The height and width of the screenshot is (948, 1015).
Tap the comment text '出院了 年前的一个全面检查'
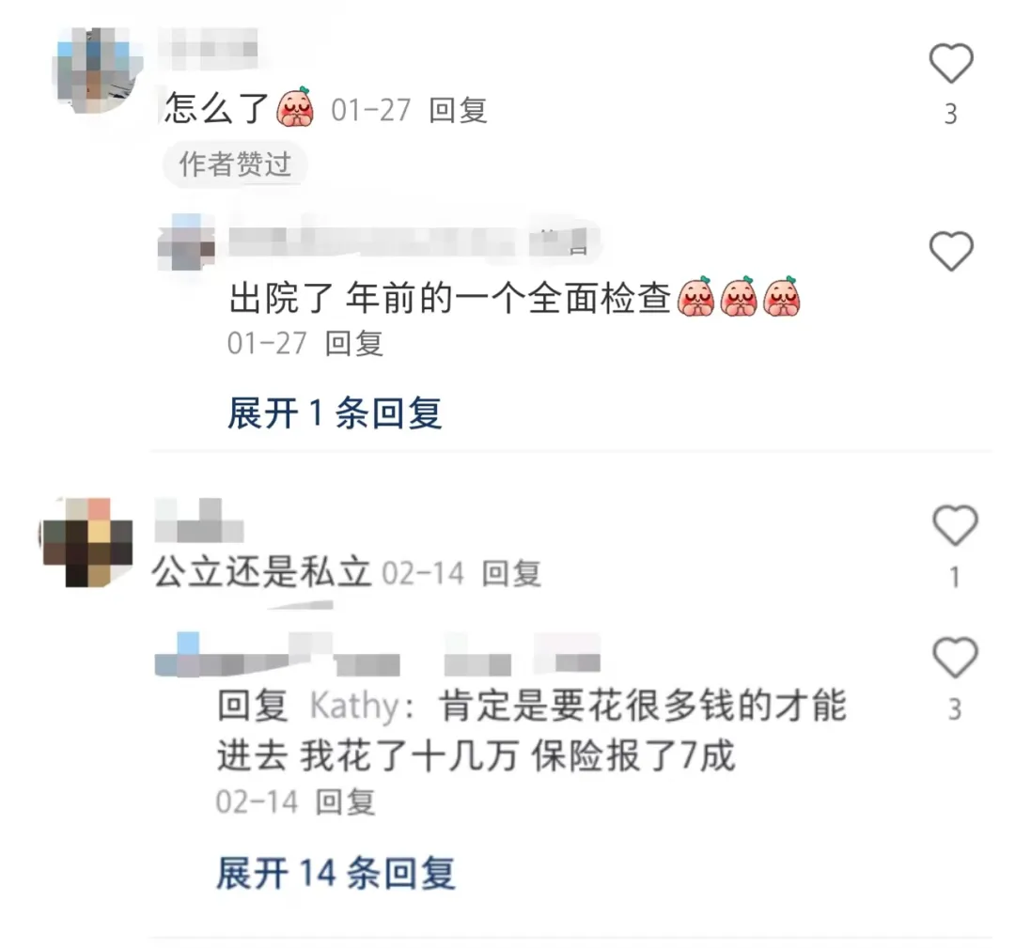pos(450,299)
